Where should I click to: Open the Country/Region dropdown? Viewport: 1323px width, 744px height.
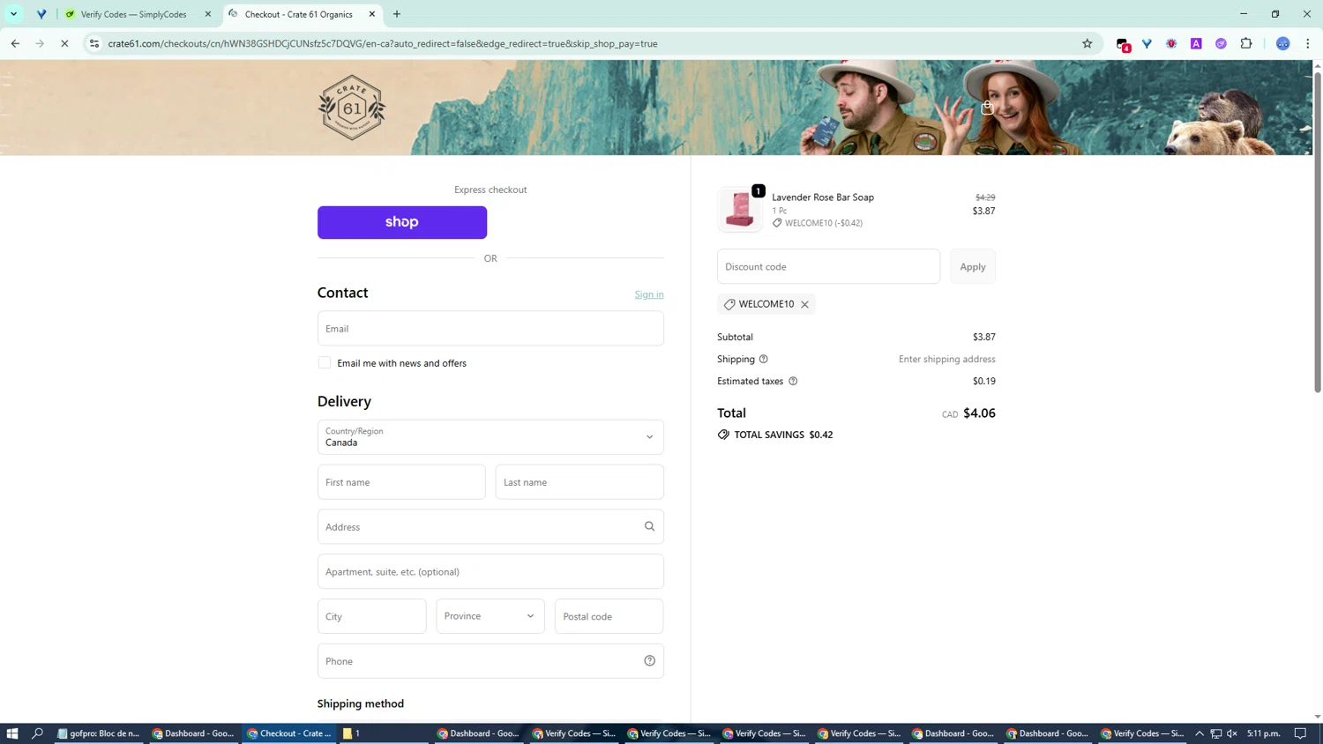point(490,437)
